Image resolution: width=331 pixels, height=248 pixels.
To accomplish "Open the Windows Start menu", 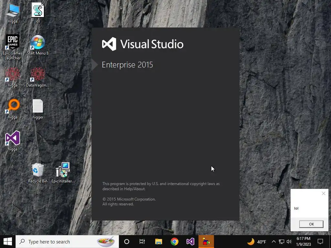I will [8, 242].
